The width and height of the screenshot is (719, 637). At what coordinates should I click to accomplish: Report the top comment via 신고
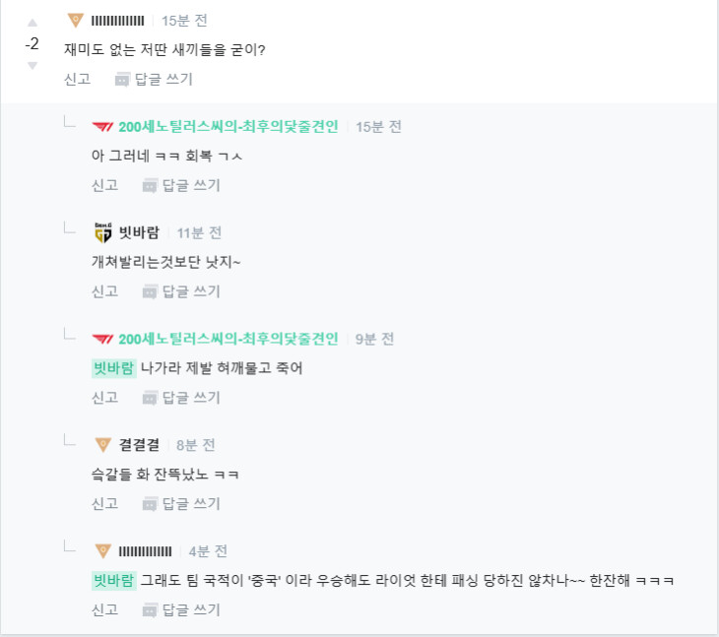point(77,80)
